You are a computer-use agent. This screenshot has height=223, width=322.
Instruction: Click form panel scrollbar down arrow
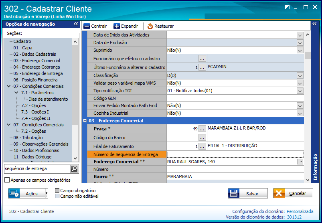pyautogui.click(x=308, y=180)
